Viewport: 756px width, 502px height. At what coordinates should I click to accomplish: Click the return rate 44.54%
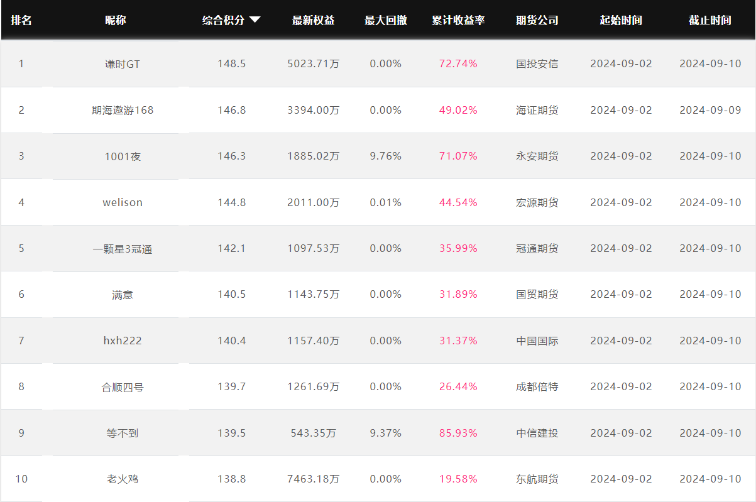pos(459,202)
